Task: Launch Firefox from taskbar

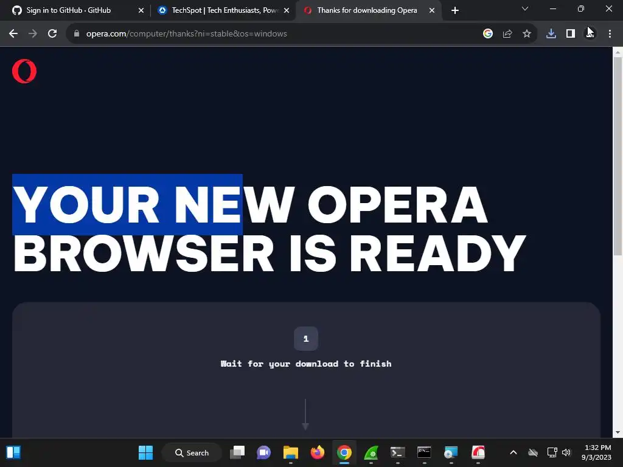Action: pyautogui.click(x=318, y=452)
